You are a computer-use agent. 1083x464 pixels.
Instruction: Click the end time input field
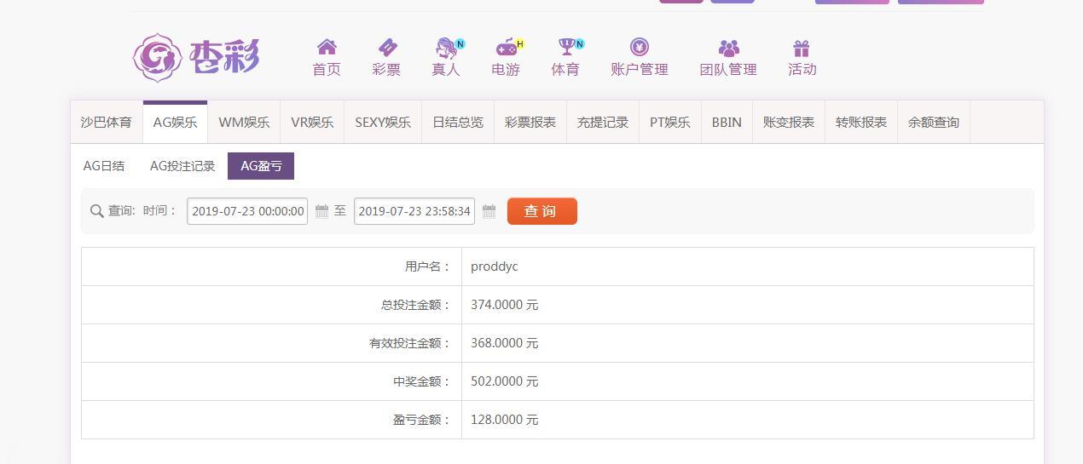coord(414,211)
